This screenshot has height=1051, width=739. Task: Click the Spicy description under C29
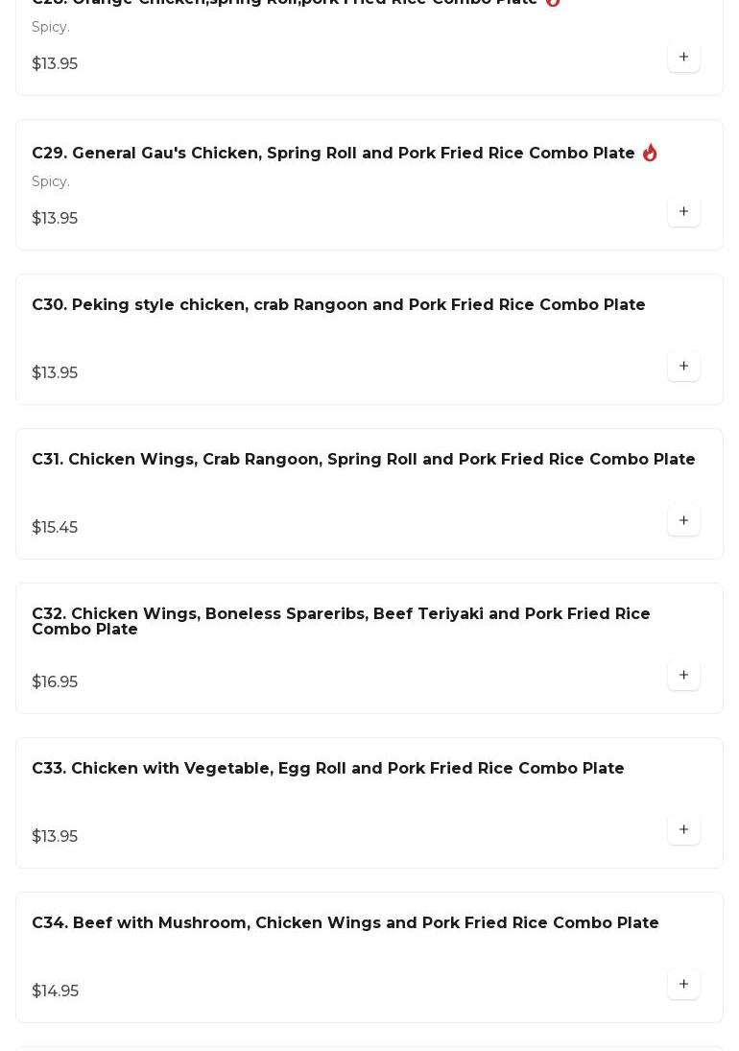click(x=51, y=181)
